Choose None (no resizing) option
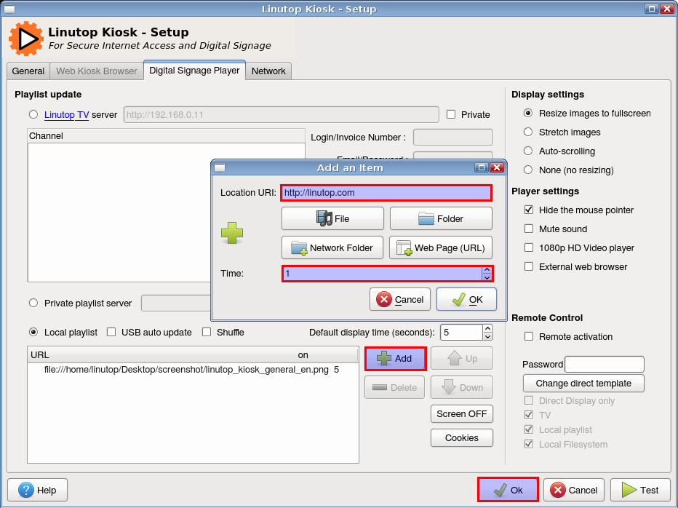The width and height of the screenshot is (678, 508). coord(528,170)
